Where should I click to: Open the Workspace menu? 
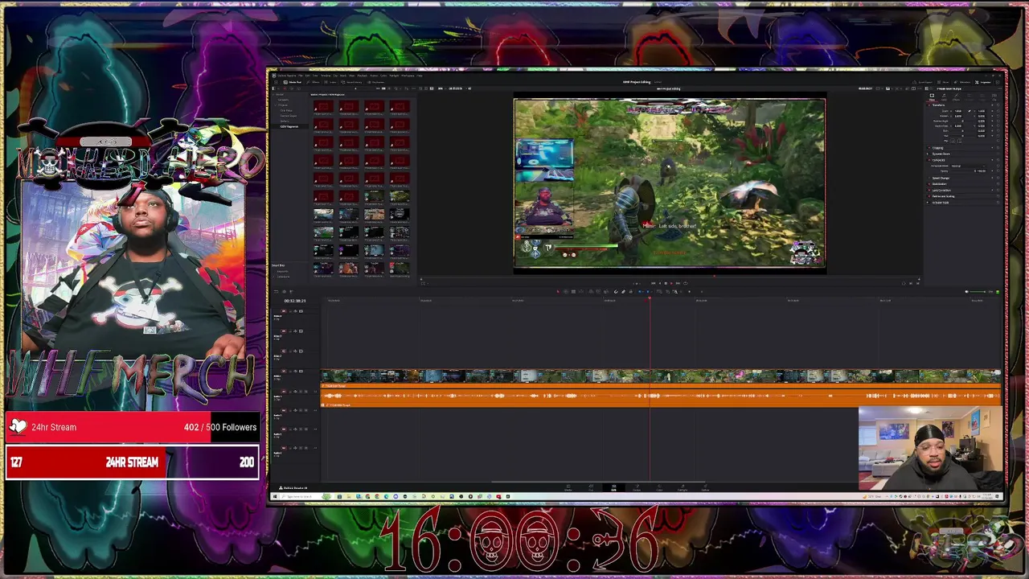408,76
